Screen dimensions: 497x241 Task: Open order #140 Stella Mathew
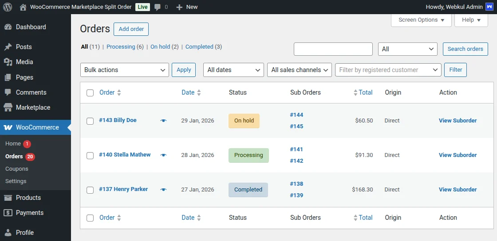coord(125,155)
